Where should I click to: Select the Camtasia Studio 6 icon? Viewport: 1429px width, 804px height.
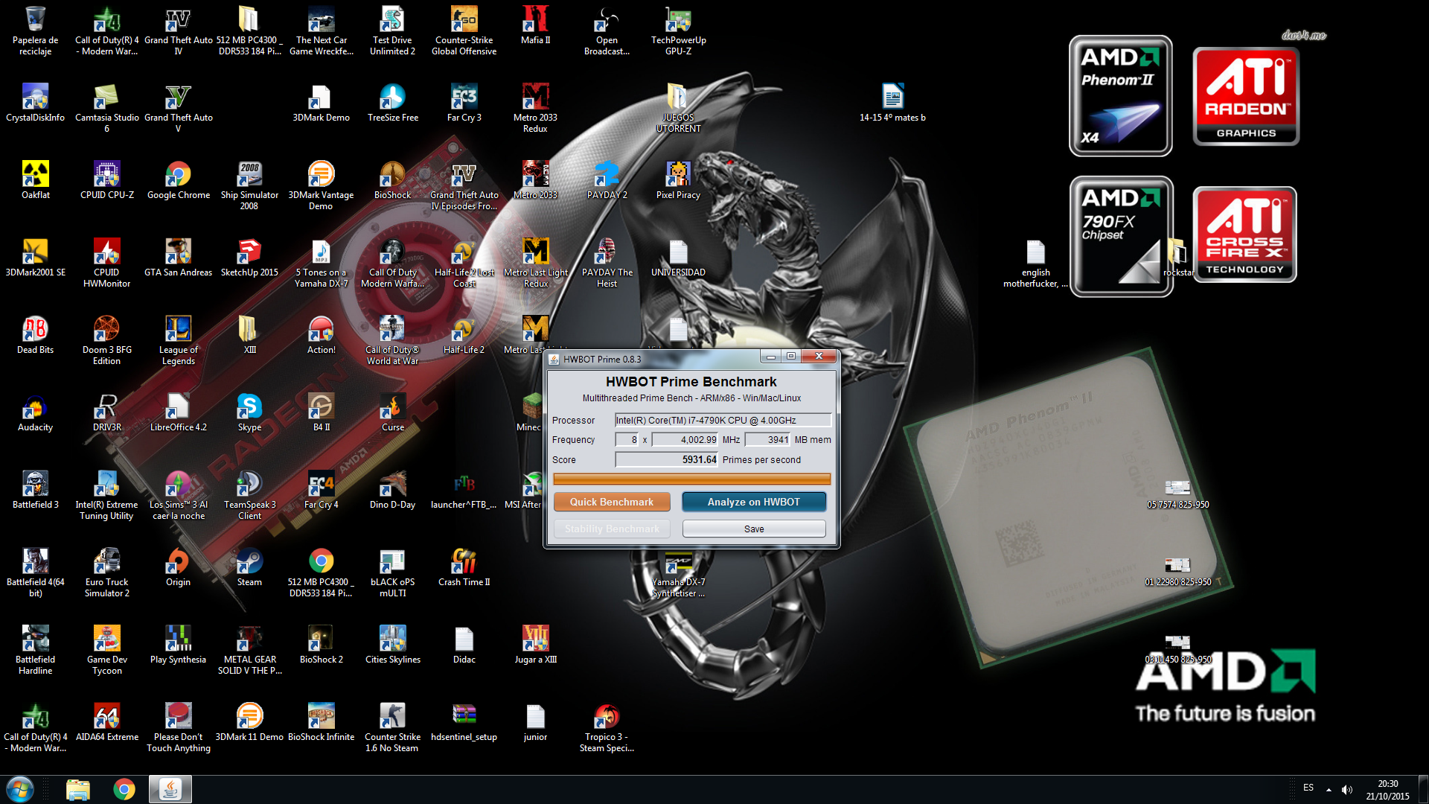(x=107, y=108)
